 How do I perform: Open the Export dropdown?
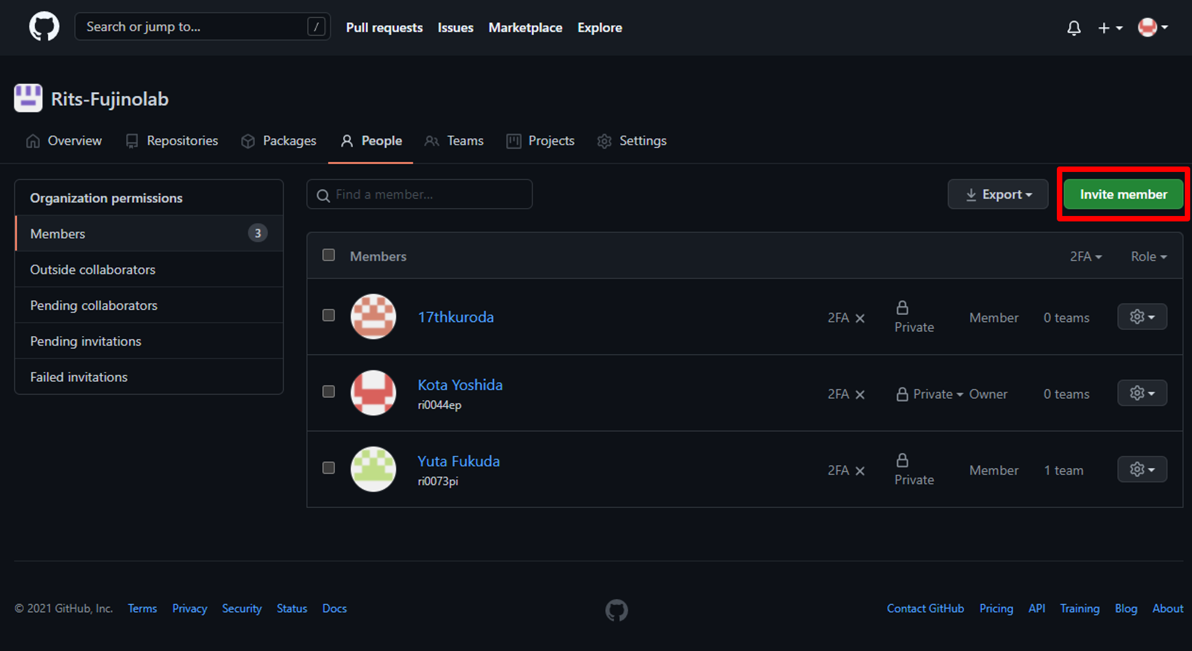click(998, 194)
